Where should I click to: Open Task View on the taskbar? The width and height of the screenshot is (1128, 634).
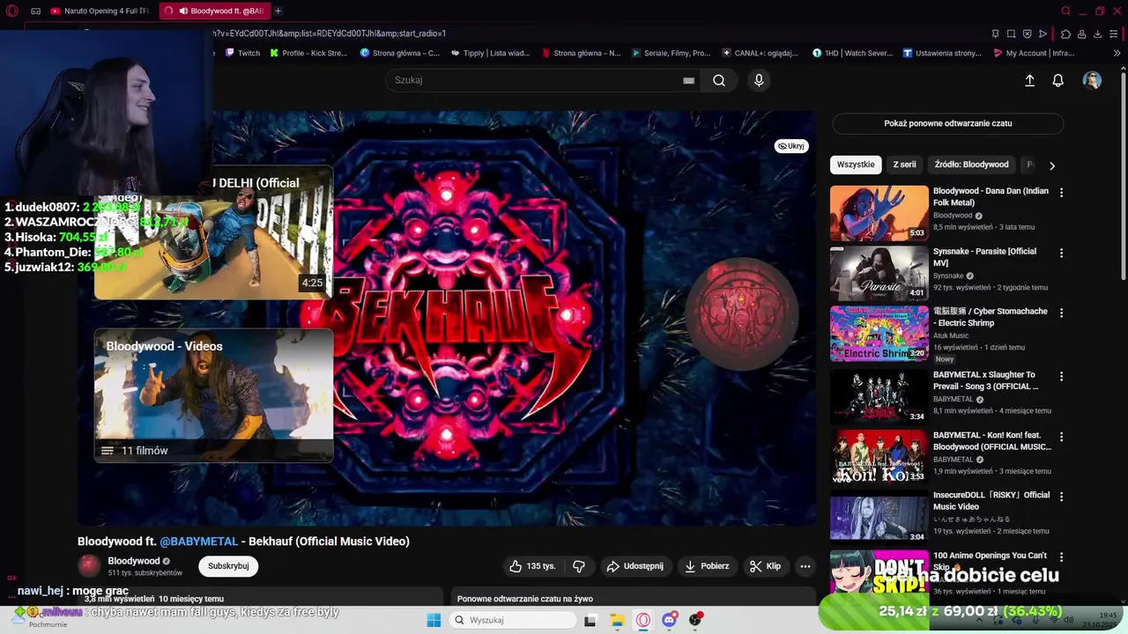click(590, 620)
